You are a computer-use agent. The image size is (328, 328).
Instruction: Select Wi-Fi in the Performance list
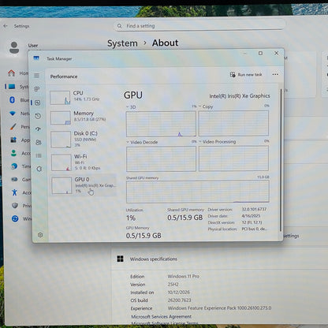point(83,162)
